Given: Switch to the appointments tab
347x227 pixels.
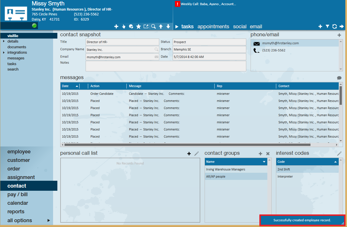Looking at the screenshot, I should pyautogui.click(x=213, y=27).
